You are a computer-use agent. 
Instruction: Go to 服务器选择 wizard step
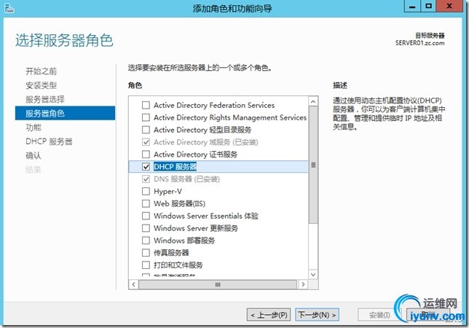click(45, 99)
